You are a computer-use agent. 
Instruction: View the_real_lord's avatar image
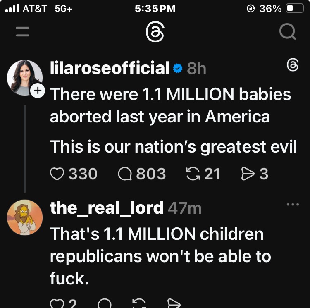25,217
